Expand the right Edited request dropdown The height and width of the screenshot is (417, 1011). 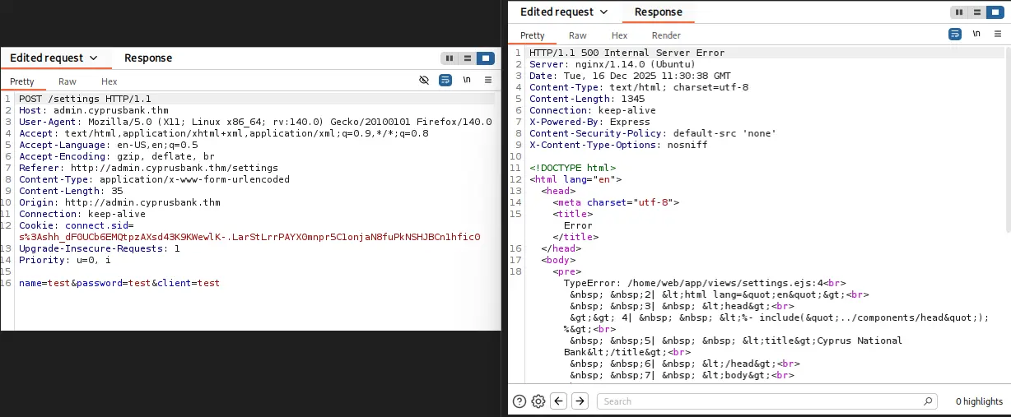564,12
